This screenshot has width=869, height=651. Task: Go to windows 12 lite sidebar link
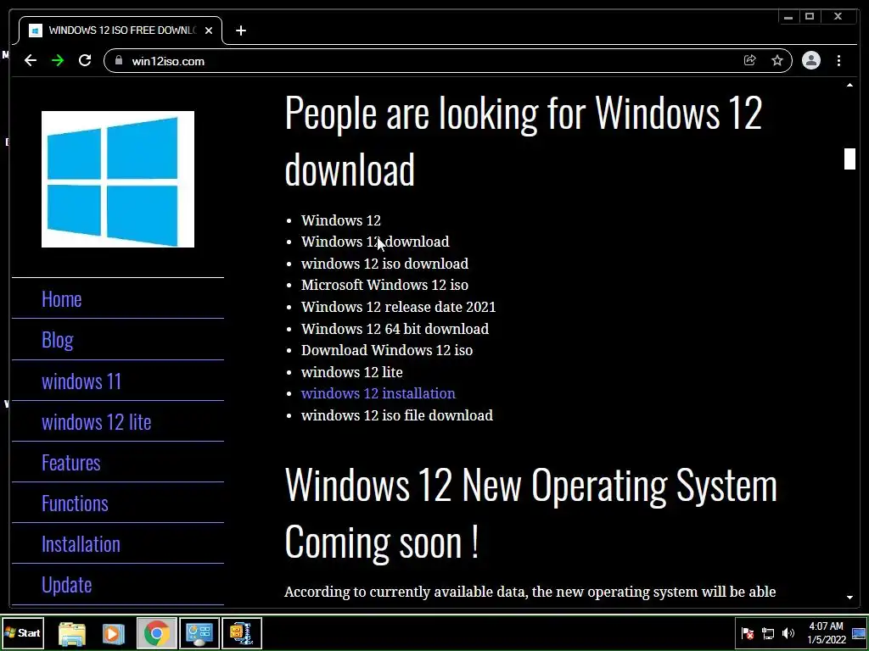(x=97, y=422)
